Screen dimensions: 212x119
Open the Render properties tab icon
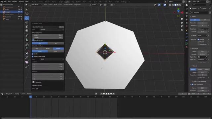coord(186,13)
